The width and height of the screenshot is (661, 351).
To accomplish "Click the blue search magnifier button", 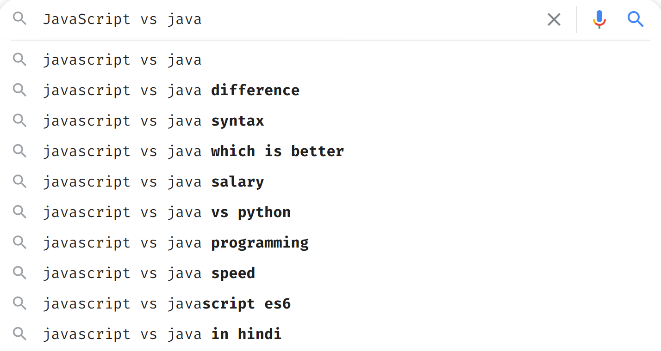I will (636, 19).
